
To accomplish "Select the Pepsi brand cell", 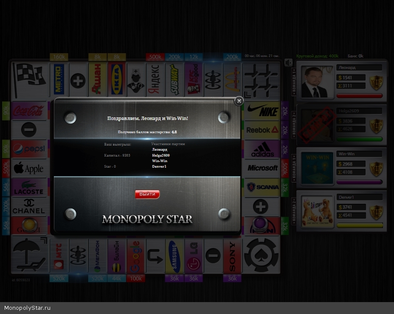I will point(29,149).
